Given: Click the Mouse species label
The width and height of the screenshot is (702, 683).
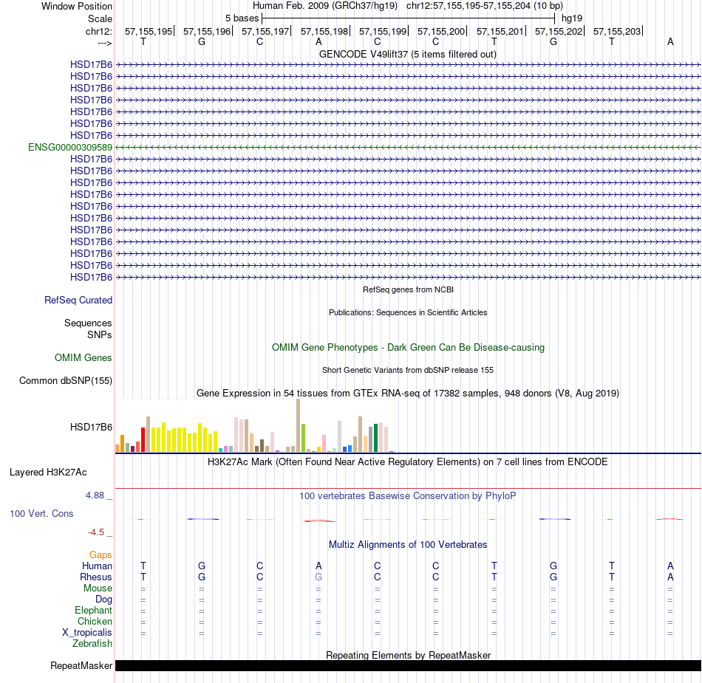Looking at the screenshot, I should pyautogui.click(x=98, y=588).
